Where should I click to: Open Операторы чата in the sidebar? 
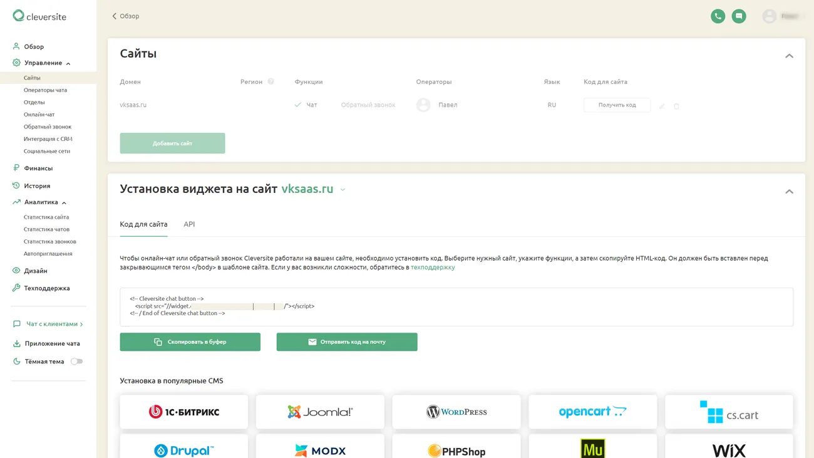tap(45, 90)
